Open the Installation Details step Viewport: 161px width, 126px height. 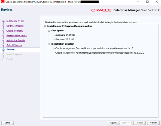pyautogui.click(x=16, y=40)
